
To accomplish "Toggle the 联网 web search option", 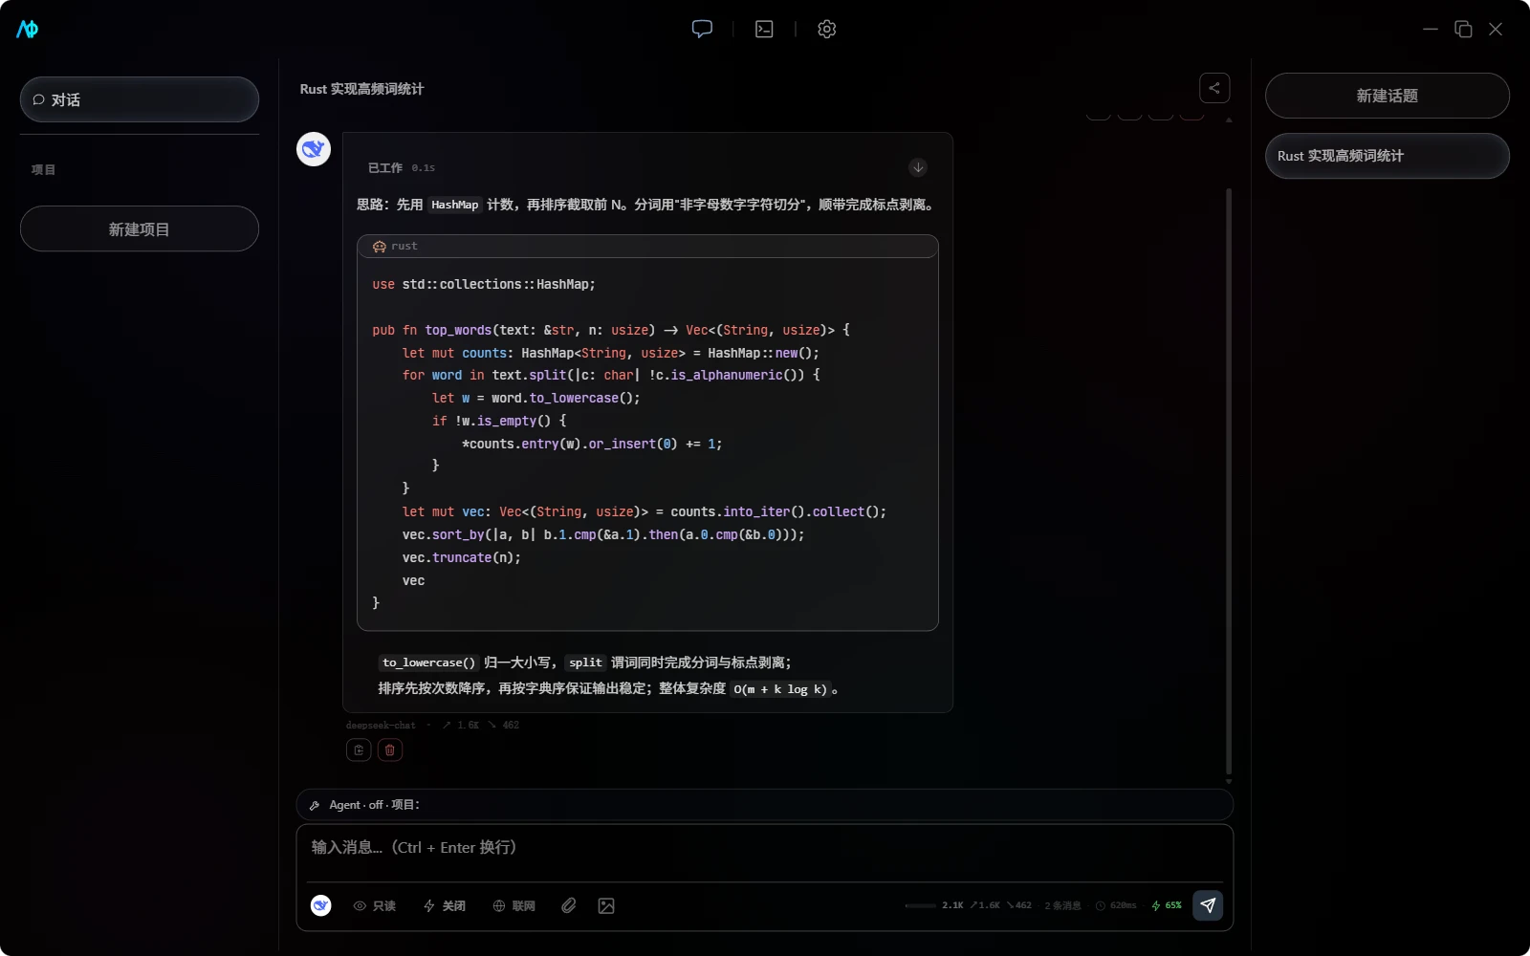I will click(514, 905).
